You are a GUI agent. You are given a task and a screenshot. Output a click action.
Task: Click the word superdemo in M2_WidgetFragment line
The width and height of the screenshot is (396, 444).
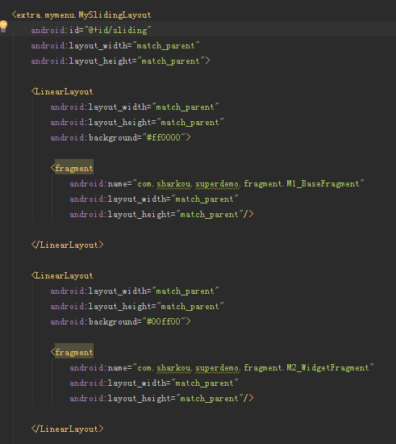(217, 368)
